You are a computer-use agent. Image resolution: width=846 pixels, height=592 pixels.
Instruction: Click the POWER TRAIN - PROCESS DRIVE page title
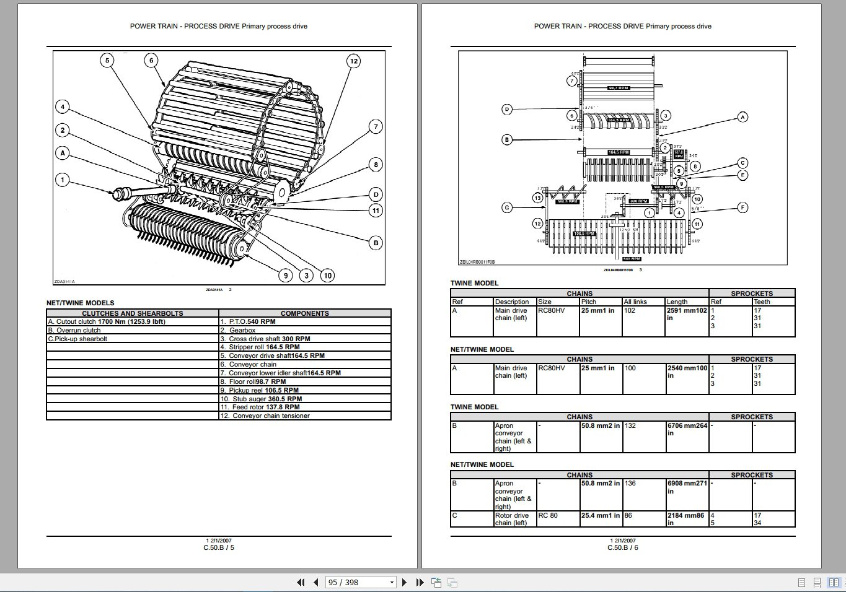(x=218, y=26)
